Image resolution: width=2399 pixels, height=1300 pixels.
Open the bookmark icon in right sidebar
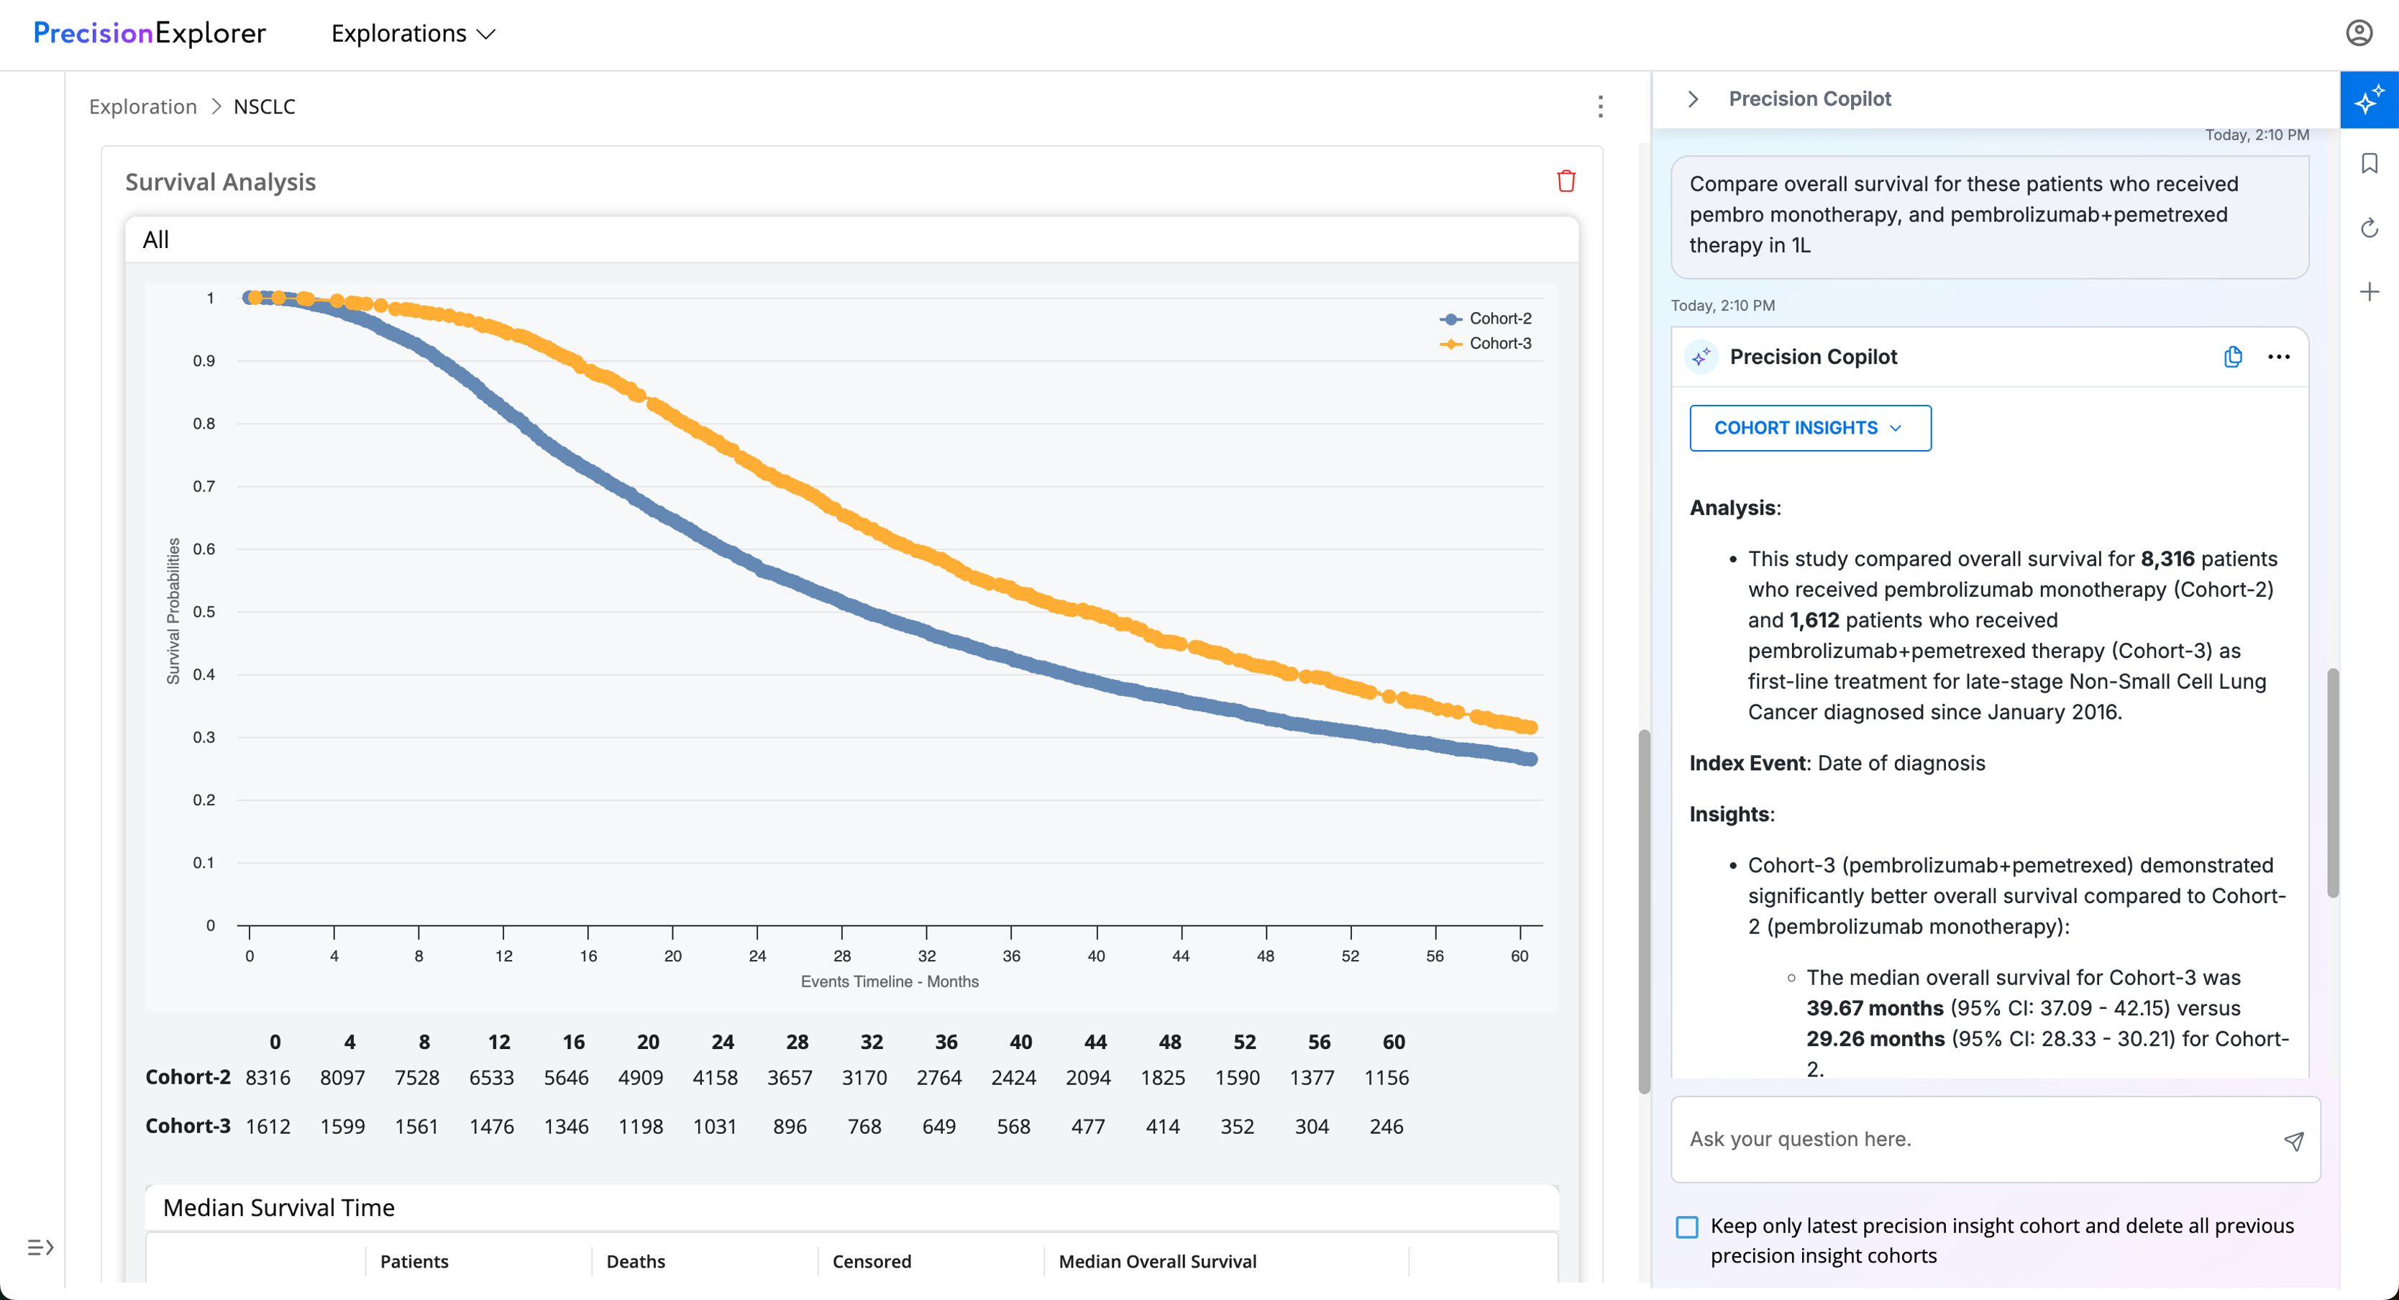tap(2370, 164)
